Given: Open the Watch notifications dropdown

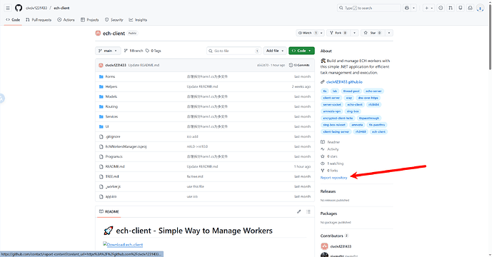Looking at the screenshot, I should point(310,33).
